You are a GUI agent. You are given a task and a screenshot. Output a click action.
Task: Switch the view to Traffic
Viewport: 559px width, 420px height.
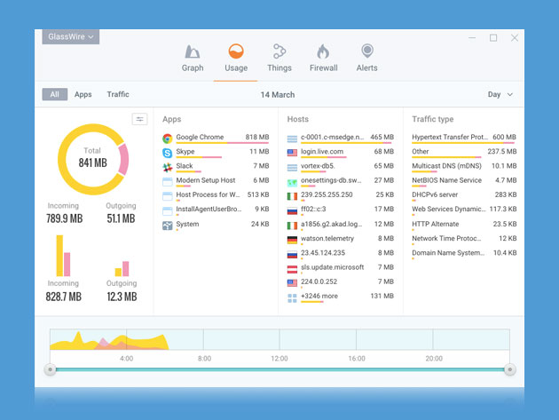click(x=118, y=94)
